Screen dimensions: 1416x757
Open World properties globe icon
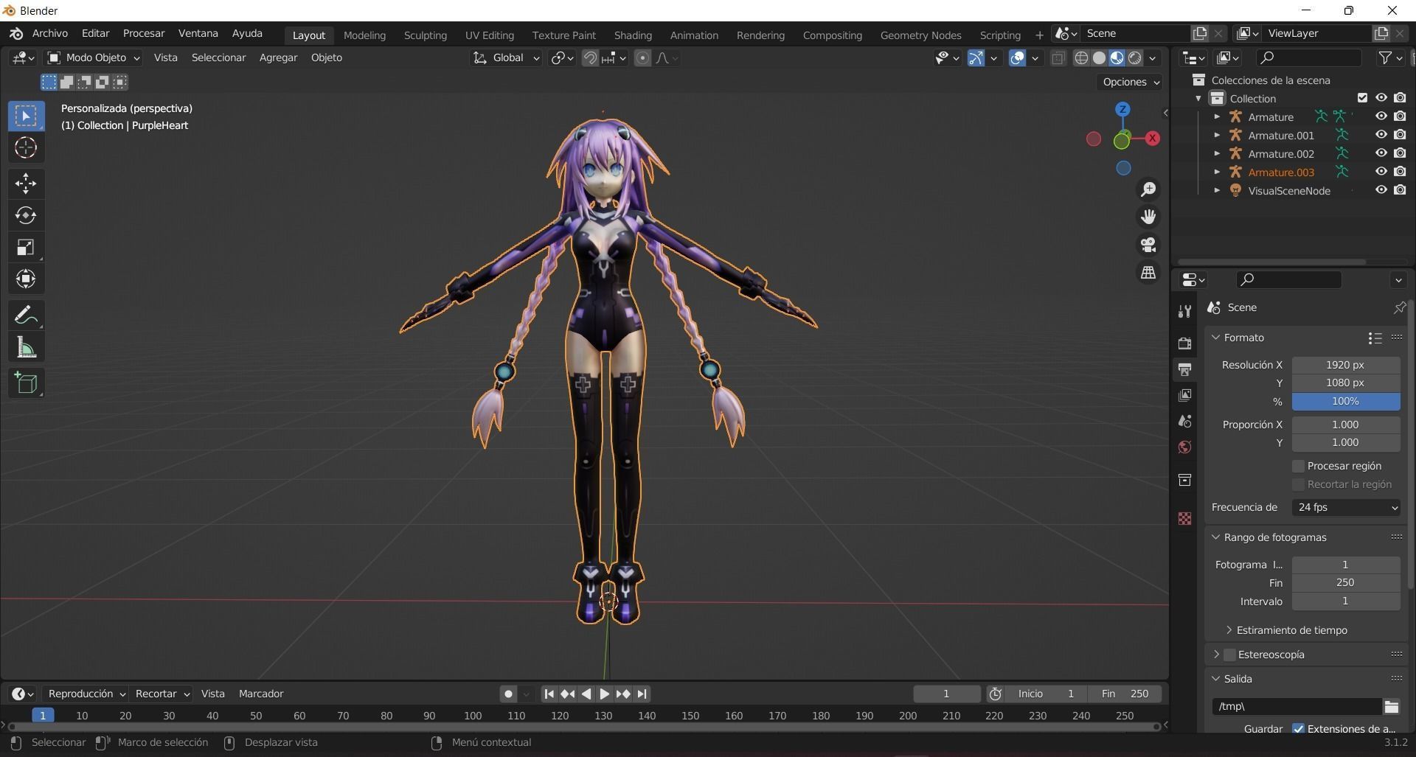1184,447
